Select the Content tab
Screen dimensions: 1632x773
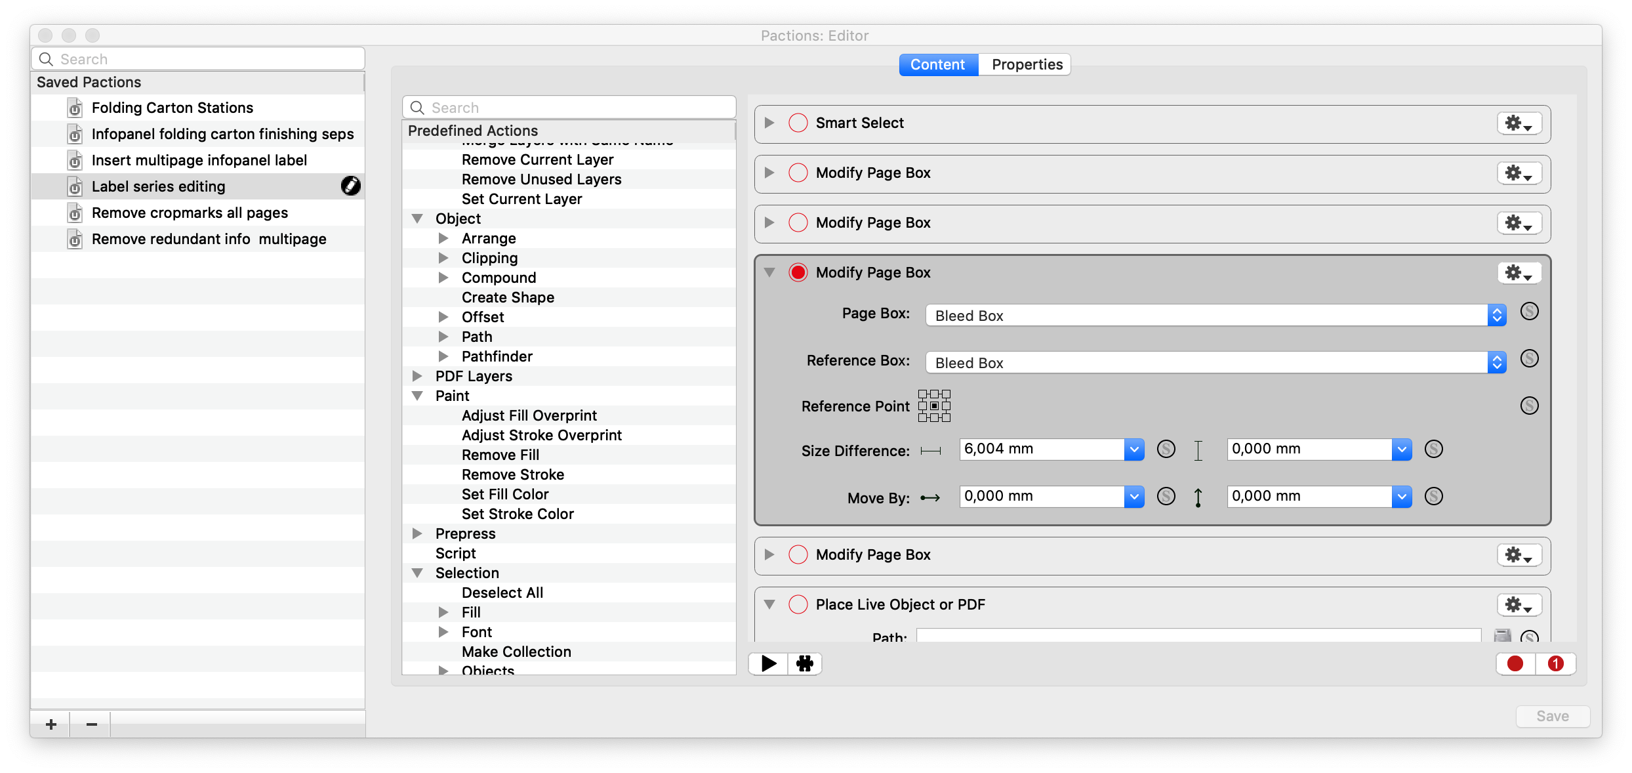(x=937, y=64)
